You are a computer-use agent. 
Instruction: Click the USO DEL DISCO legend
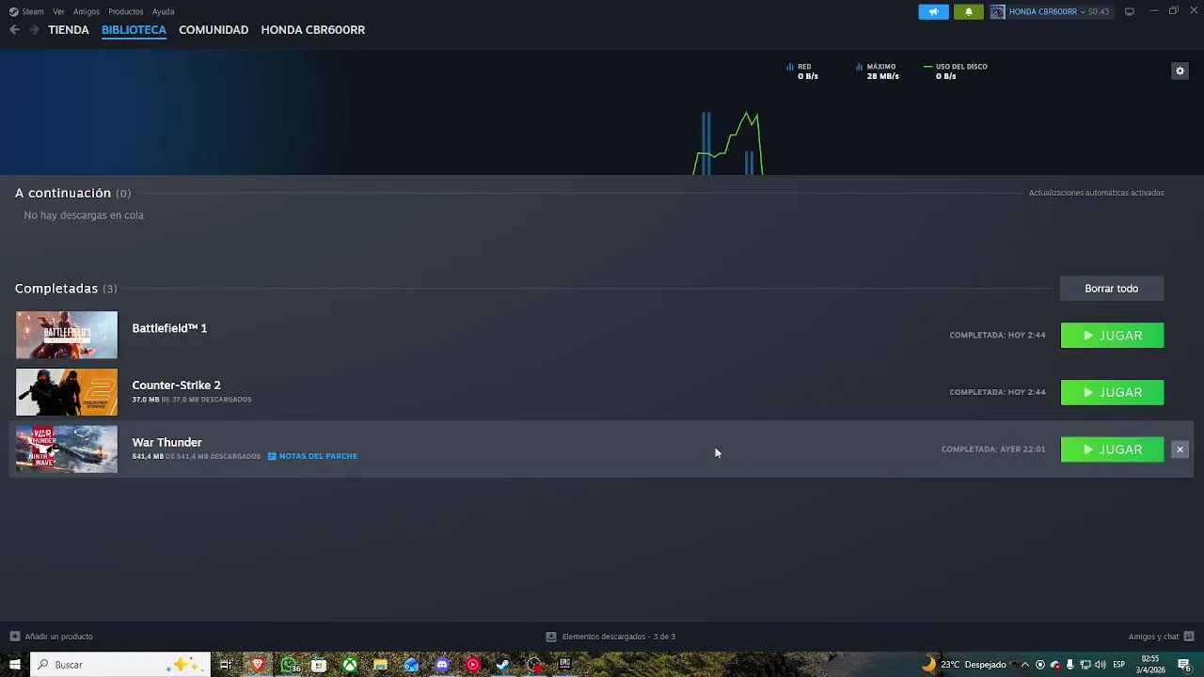pos(956,71)
